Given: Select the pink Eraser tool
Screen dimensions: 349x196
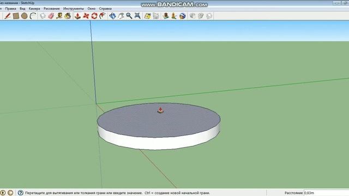Looking at the screenshot, I should (x=51, y=16).
